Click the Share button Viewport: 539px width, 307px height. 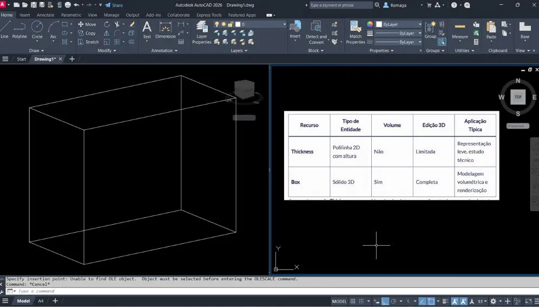pos(114,5)
